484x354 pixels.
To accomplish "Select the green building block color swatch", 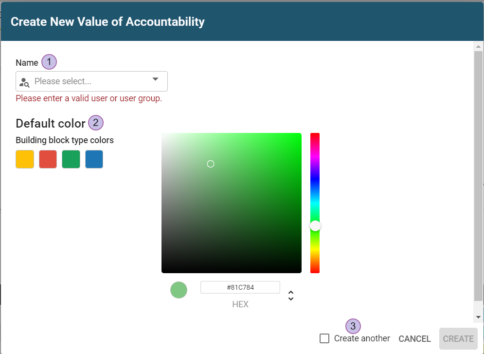I will (x=71, y=159).
